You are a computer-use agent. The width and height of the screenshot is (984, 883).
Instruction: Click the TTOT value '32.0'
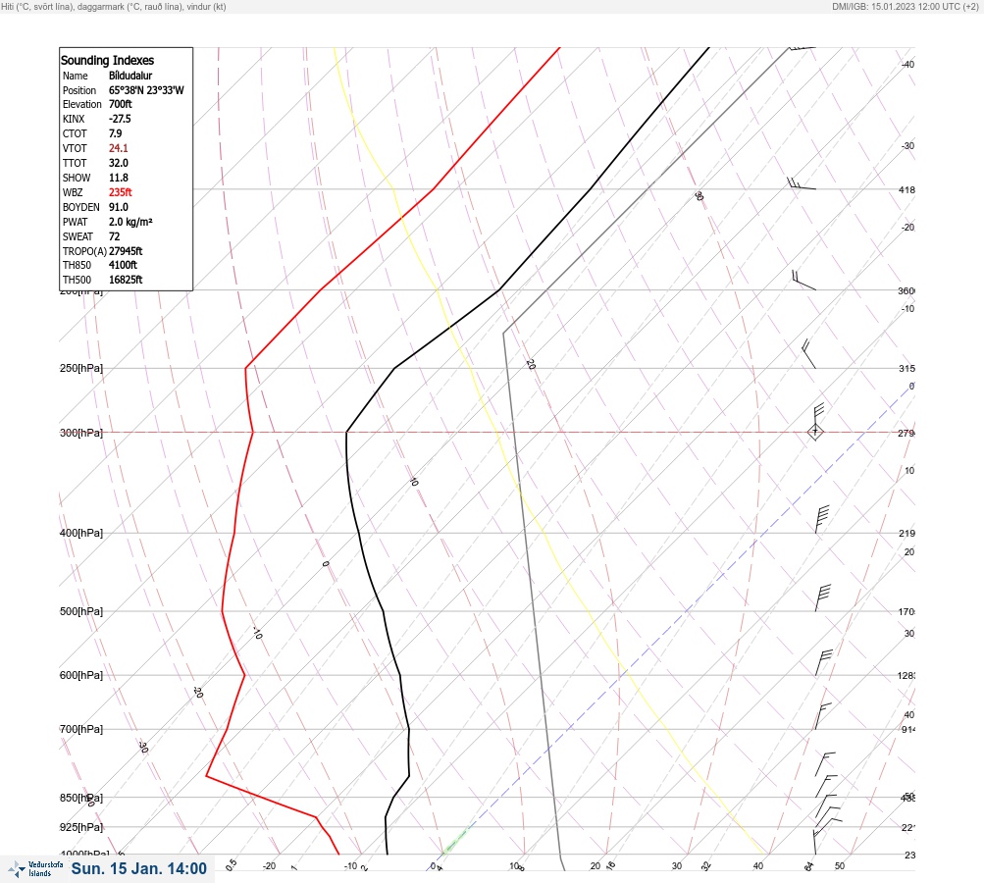[x=119, y=163]
